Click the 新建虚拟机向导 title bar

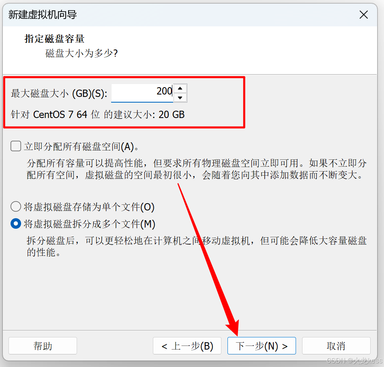[x=172, y=15]
